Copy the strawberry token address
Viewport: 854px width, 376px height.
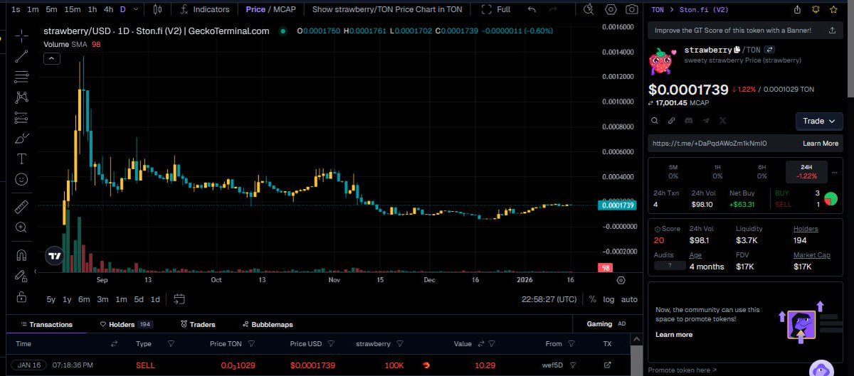tap(737, 50)
